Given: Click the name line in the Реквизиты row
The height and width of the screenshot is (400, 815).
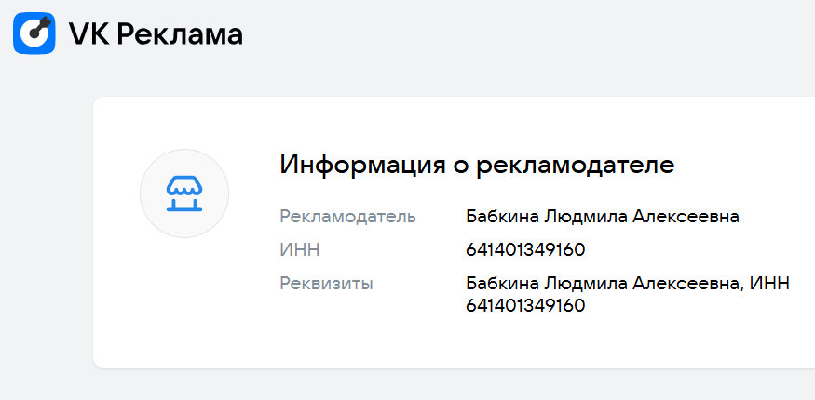Looking at the screenshot, I should click(x=628, y=284).
